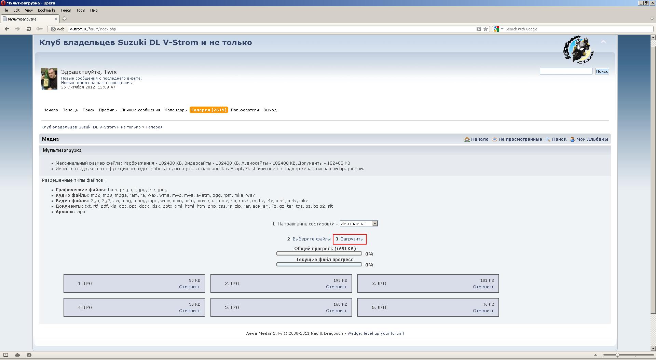Click the forum search input field
This screenshot has height=360, width=656.
point(566,71)
